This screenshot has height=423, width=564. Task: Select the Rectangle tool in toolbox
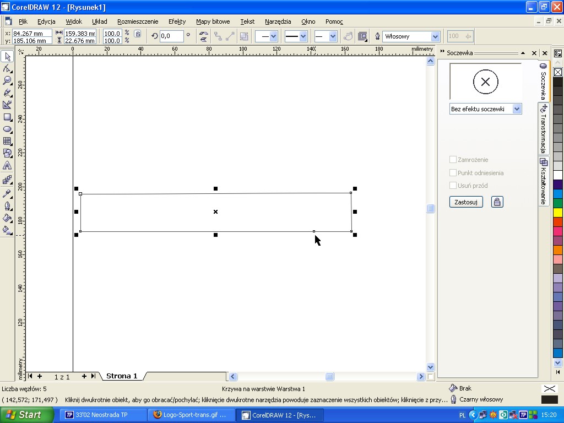[7, 117]
